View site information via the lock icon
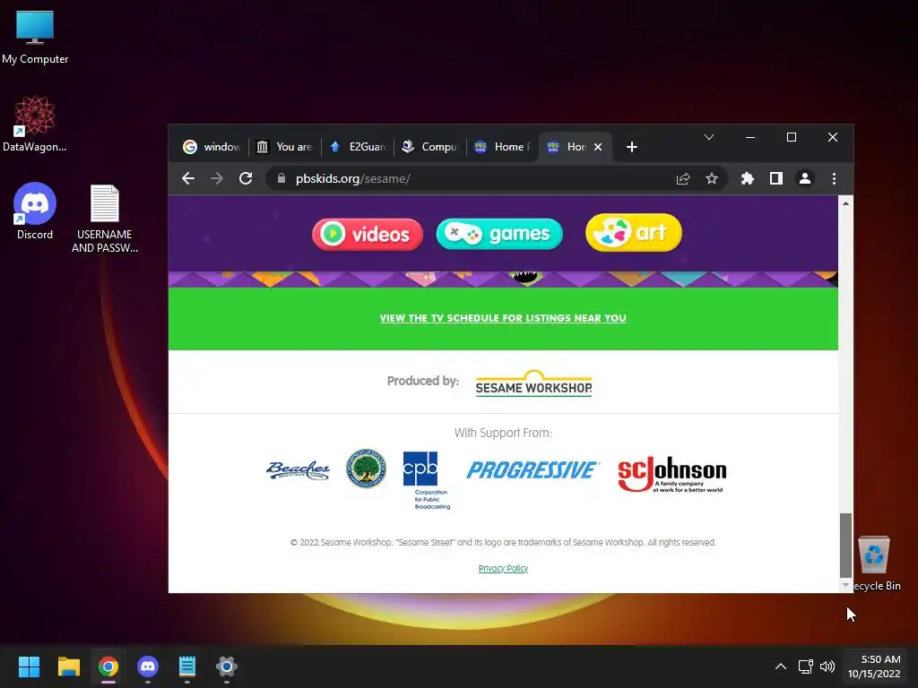Screen dimensions: 918x688 coord(281,178)
